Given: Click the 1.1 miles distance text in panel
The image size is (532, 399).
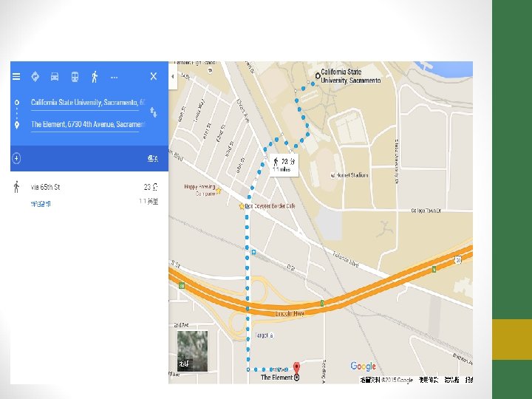Looking at the screenshot, I should [x=149, y=202].
